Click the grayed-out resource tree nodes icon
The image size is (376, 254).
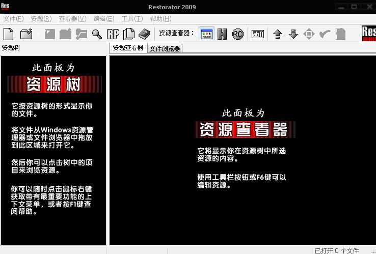82,34
